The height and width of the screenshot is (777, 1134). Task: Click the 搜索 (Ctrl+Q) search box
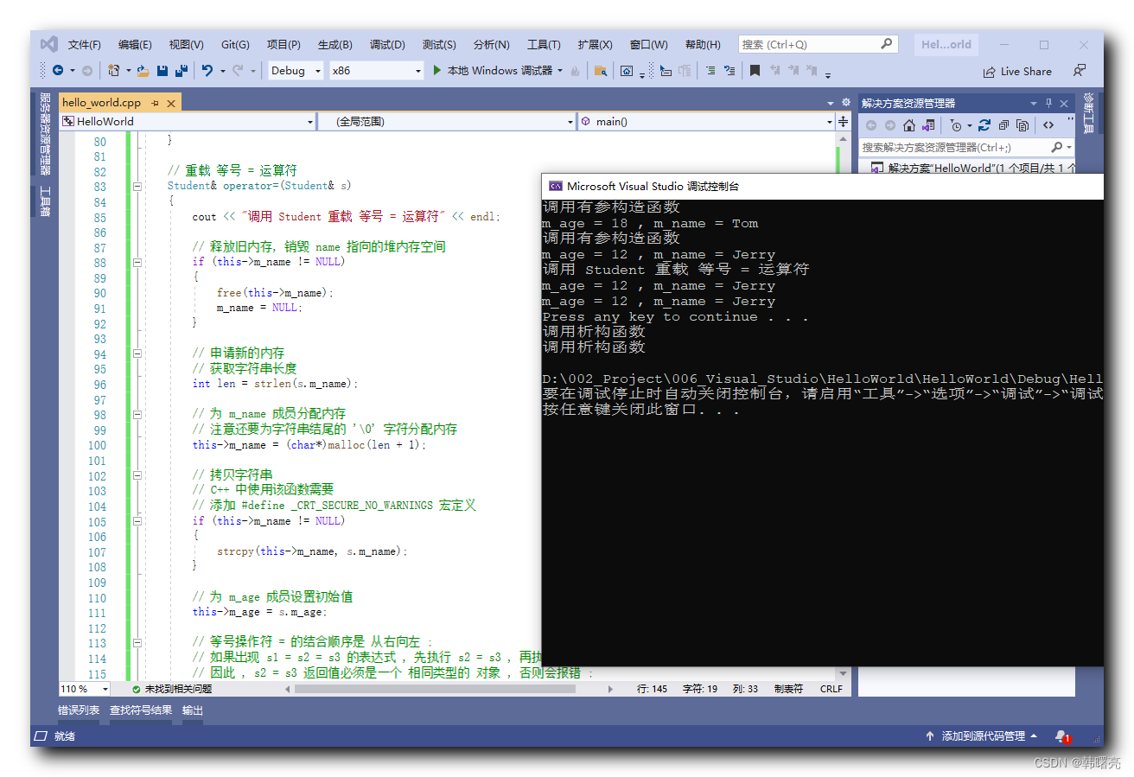click(x=818, y=44)
